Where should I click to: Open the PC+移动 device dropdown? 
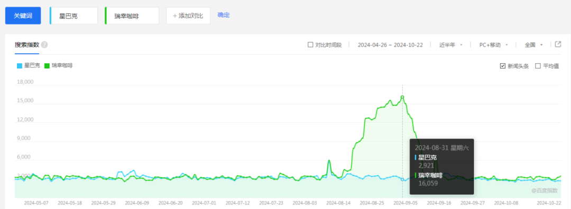point(494,45)
